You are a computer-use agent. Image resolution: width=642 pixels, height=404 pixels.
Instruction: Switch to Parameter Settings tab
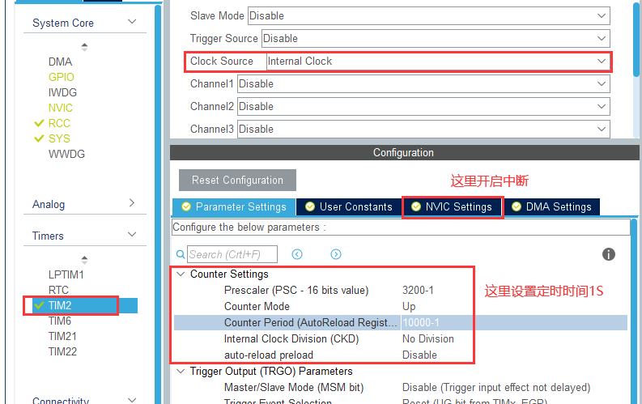click(x=234, y=206)
